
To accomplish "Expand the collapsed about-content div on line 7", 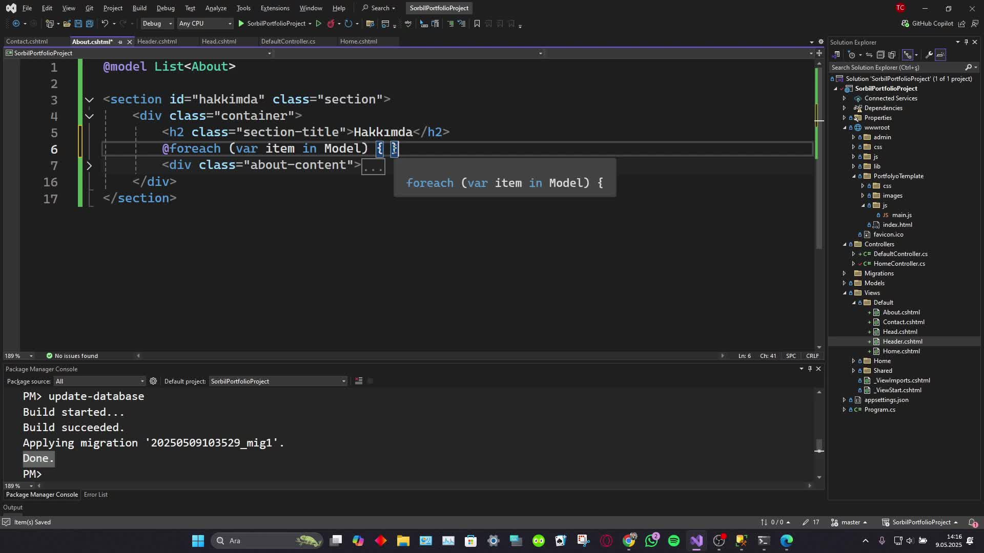I will [89, 165].
